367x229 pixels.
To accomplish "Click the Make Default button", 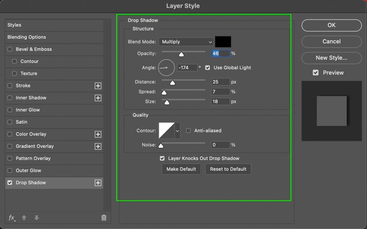I will pos(181,169).
